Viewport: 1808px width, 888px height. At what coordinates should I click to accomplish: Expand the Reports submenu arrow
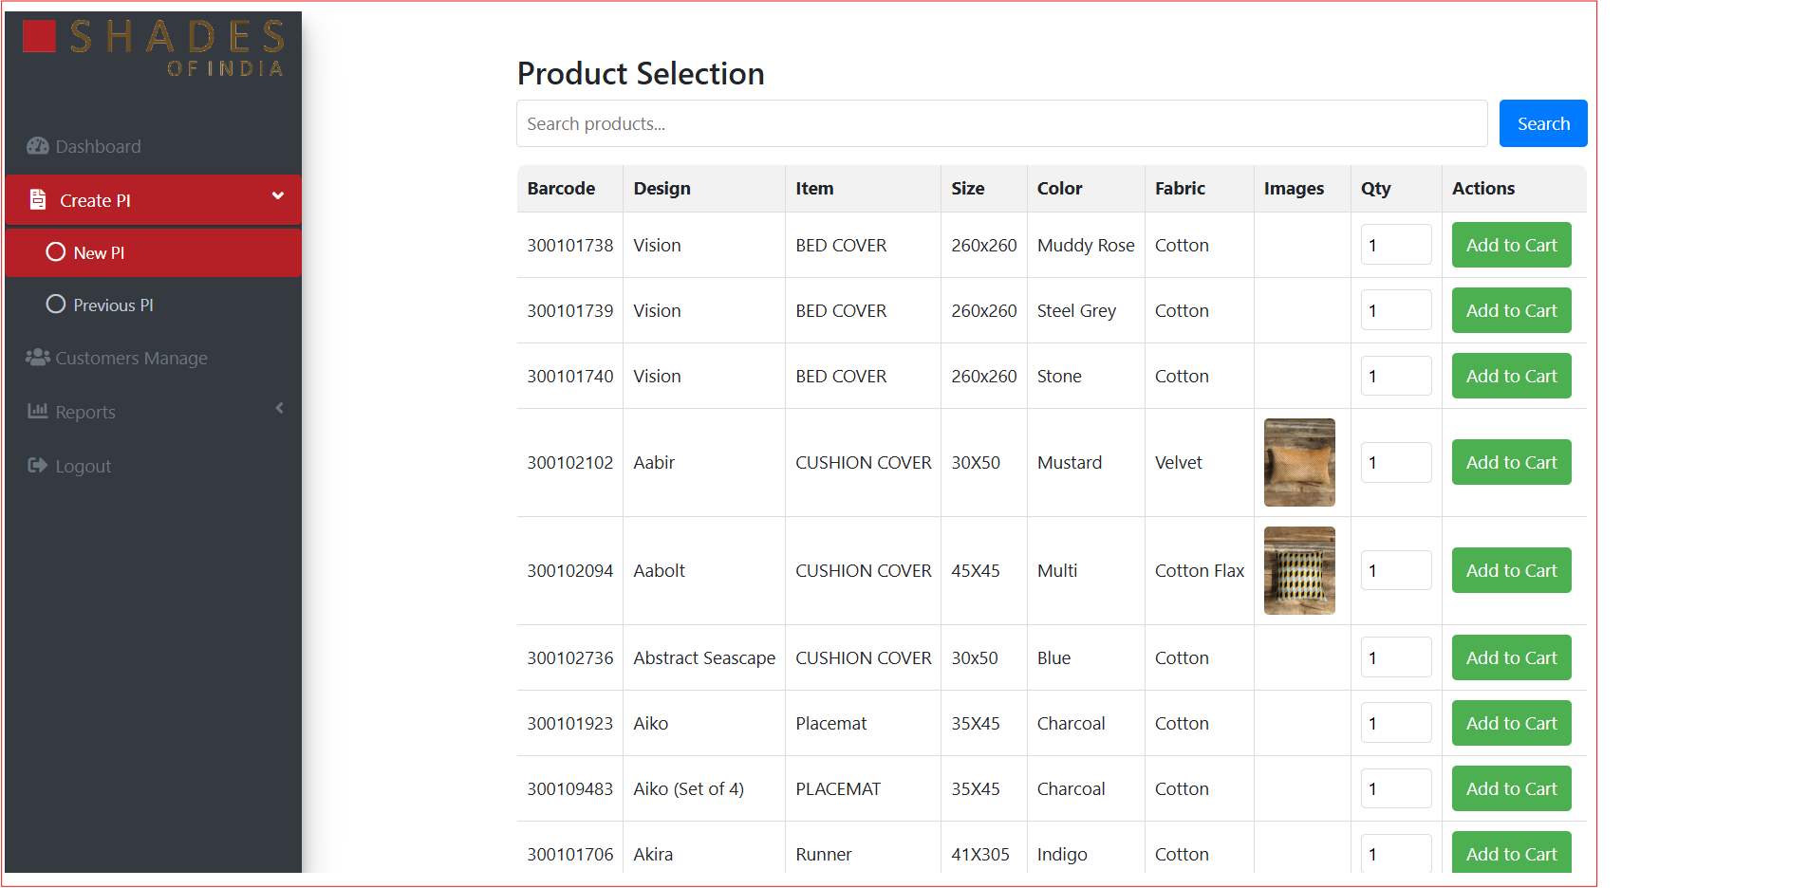[x=279, y=408]
